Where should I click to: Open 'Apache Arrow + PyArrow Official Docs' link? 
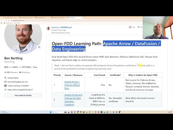[x=72, y=85]
